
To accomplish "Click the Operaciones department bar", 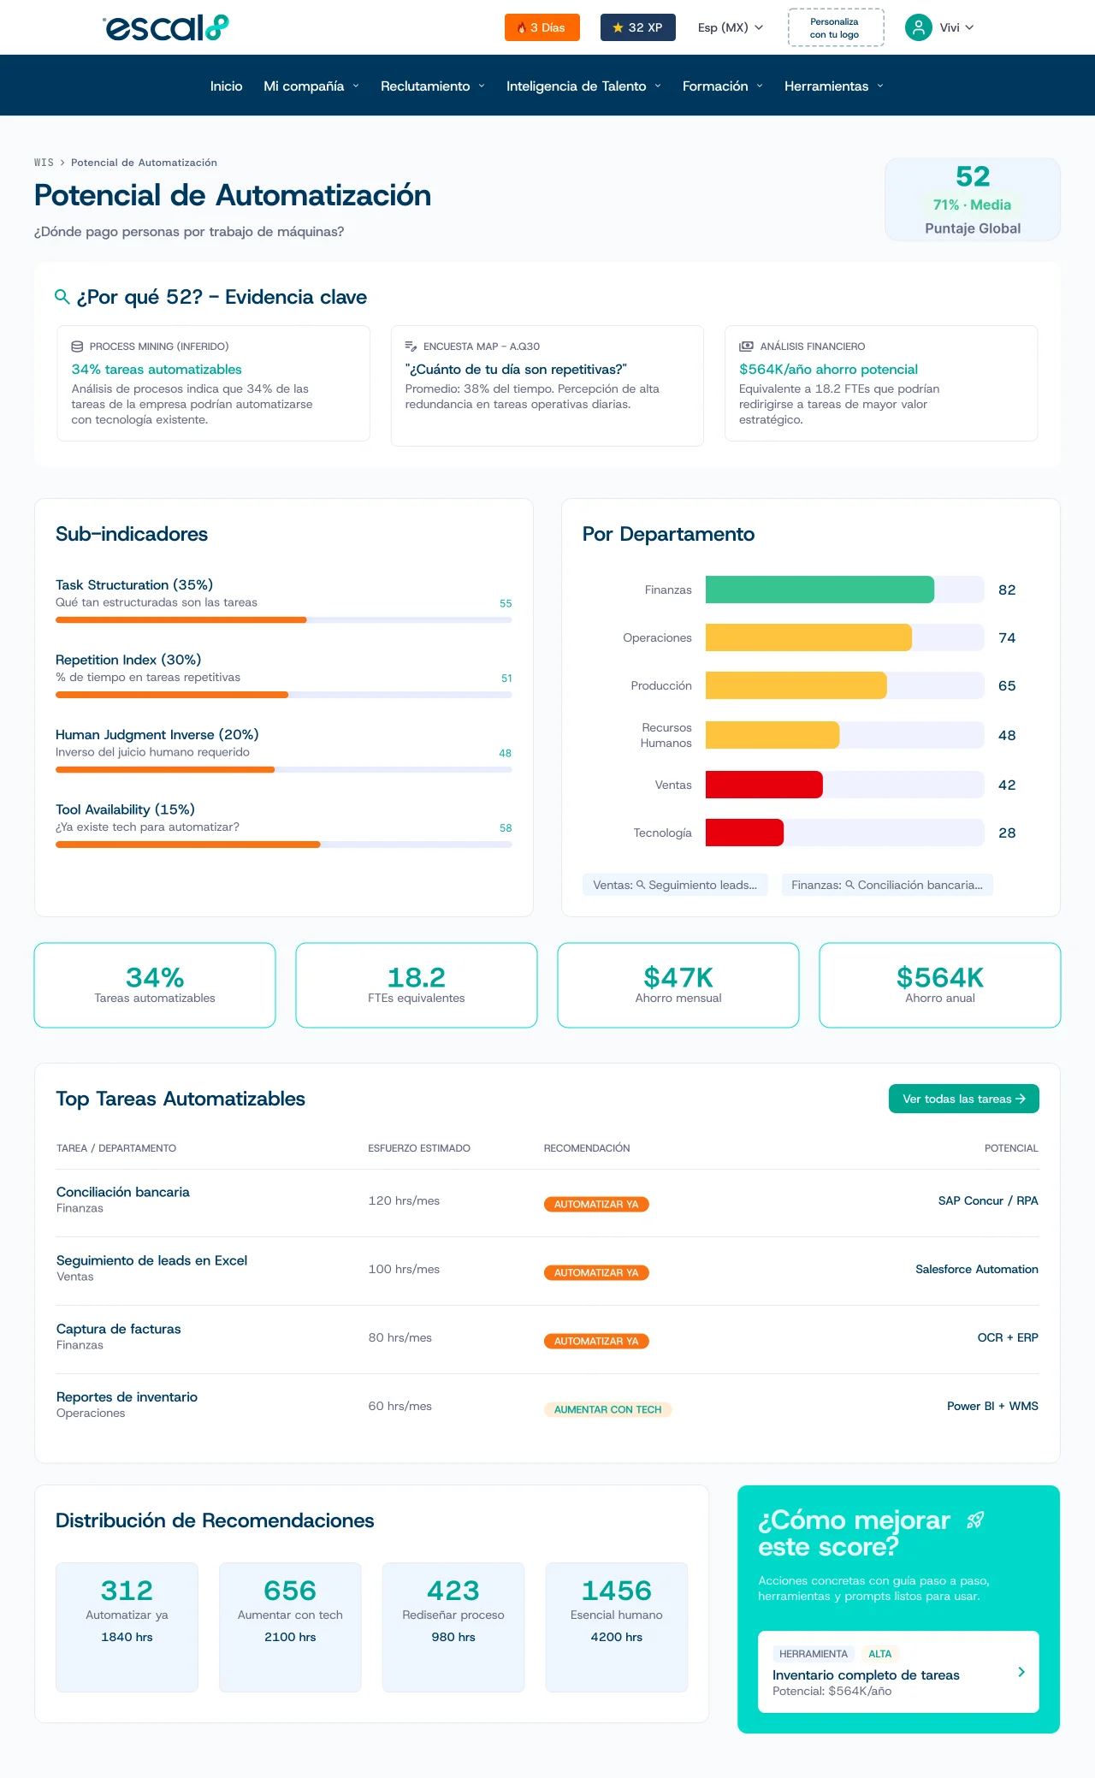I will pyautogui.click(x=808, y=637).
